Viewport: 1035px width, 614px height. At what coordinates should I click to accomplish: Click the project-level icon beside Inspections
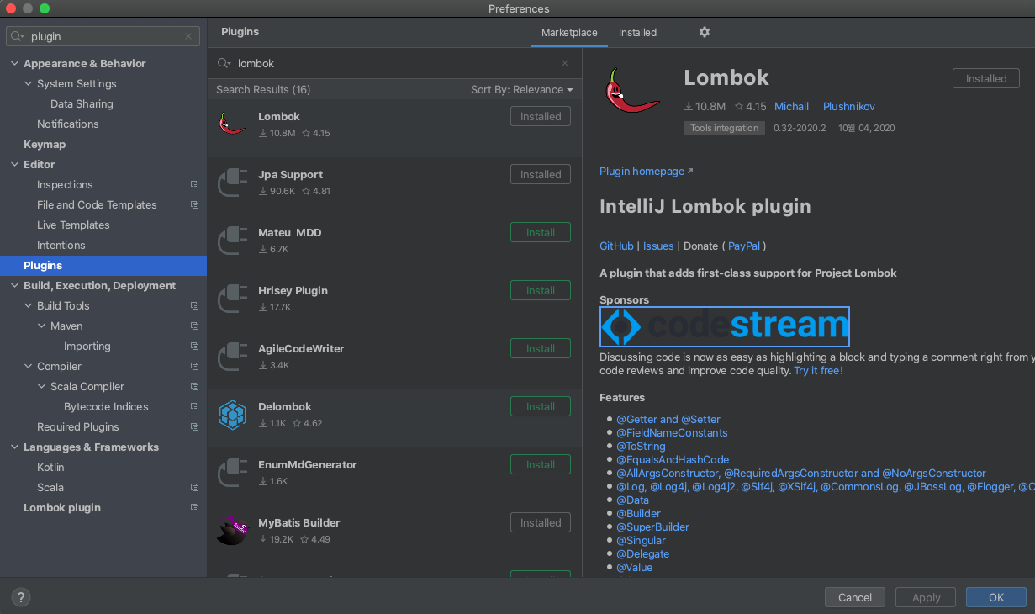194,185
